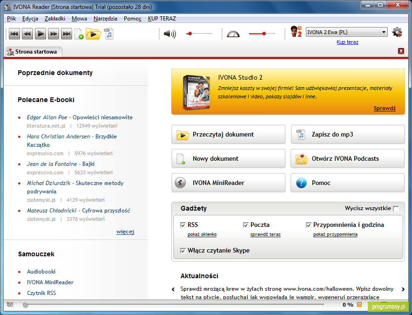Skip to next track button

pyautogui.click(x=67, y=34)
